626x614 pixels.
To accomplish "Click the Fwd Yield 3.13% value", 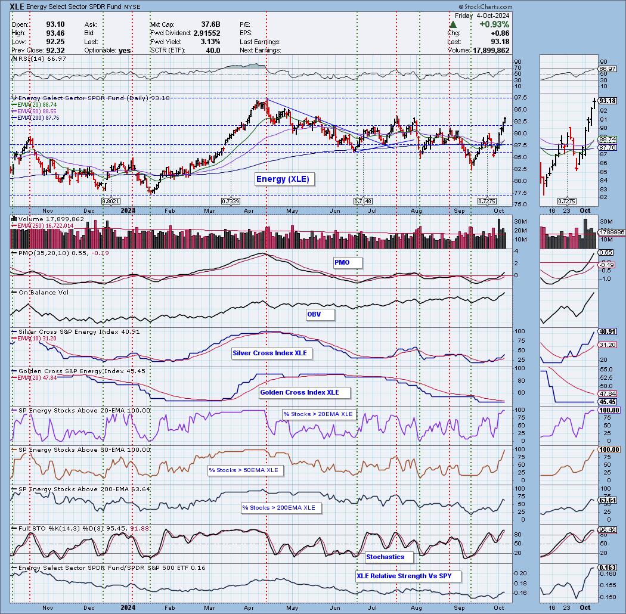I will click(210, 42).
